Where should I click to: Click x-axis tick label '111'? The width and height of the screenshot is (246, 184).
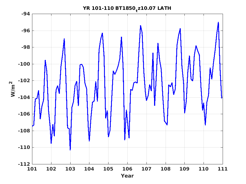click(x=223, y=169)
